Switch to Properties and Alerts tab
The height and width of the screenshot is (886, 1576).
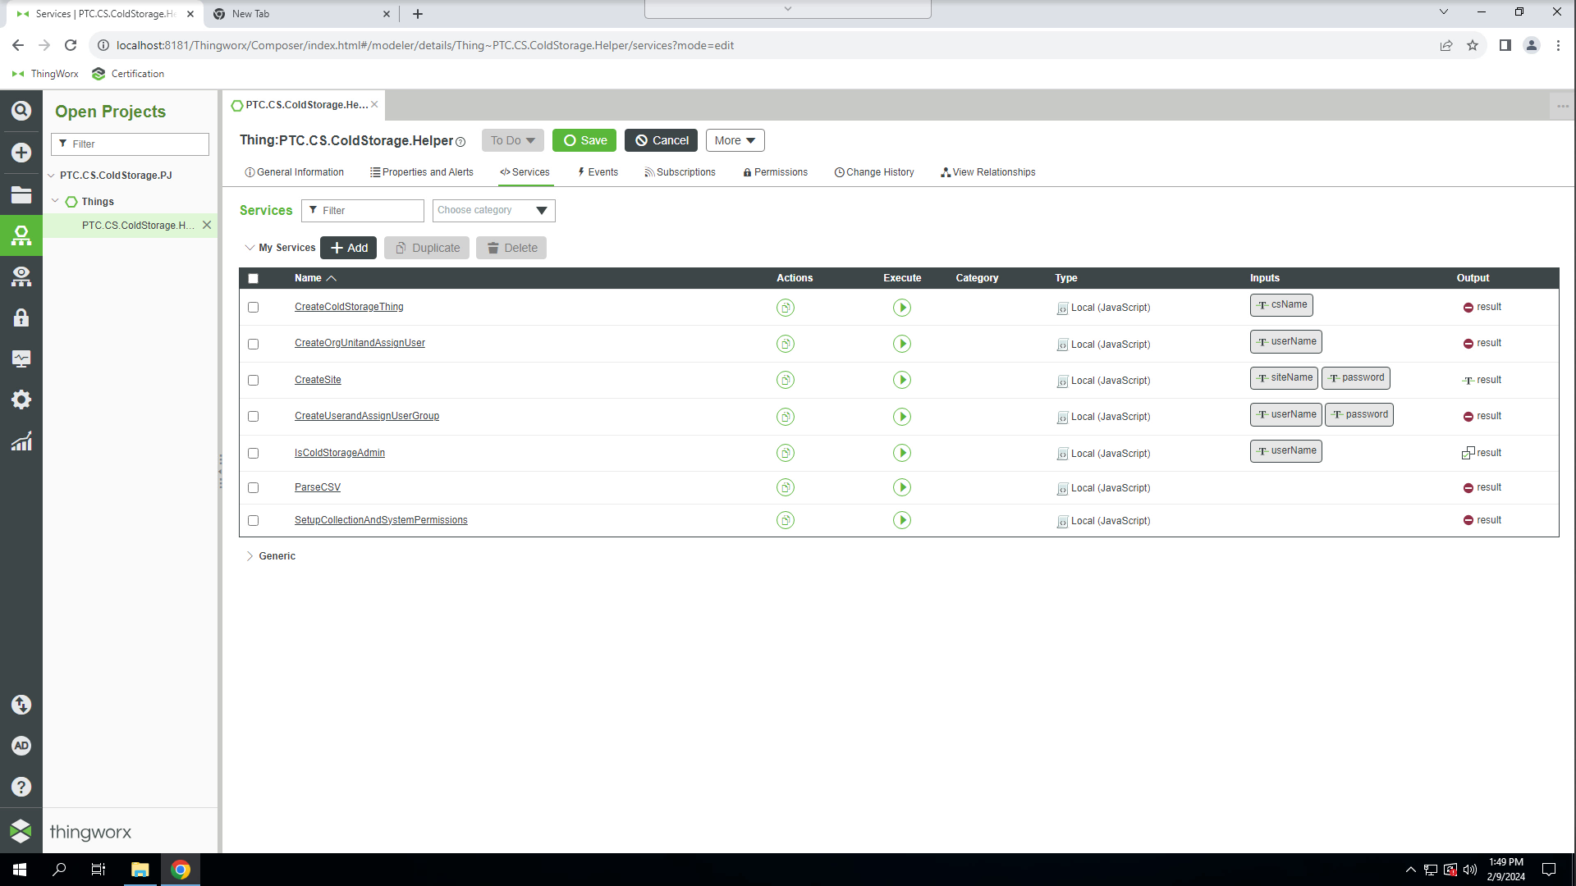421,172
